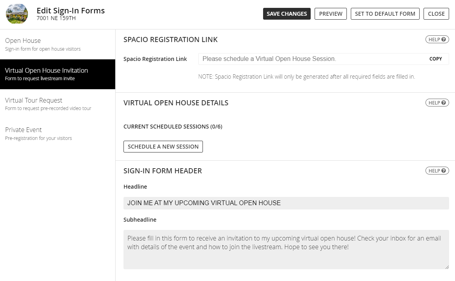
Task: Open Help for Spacio Registration Link section
Action: coord(437,39)
